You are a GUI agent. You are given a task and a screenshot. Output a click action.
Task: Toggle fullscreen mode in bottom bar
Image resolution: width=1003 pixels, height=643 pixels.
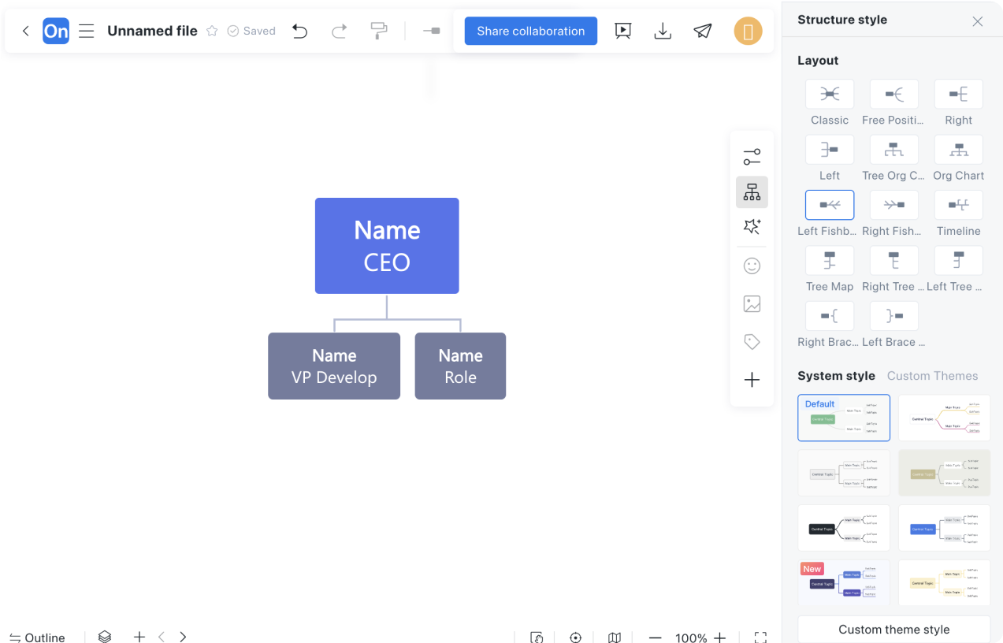pyautogui.click(x=760, y=637)
